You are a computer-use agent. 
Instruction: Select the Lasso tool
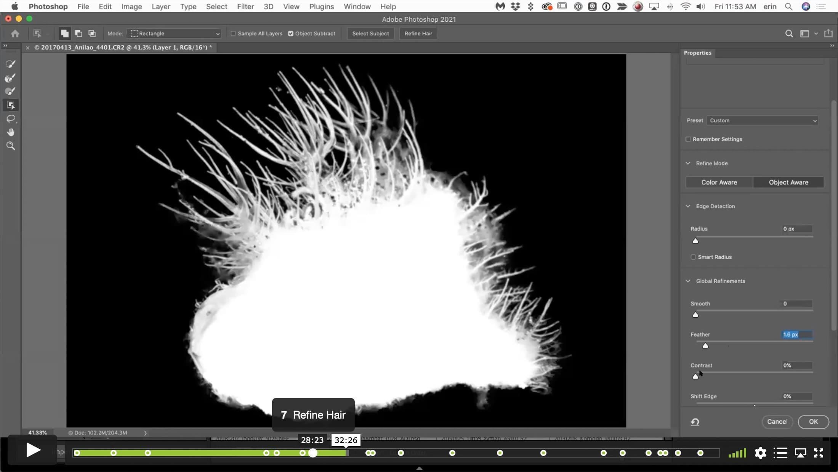pyautogui.click(x=11, y=119)
